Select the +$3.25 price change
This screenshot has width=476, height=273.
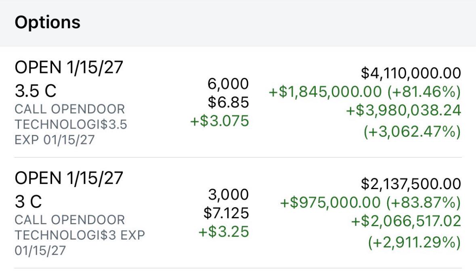223,232
